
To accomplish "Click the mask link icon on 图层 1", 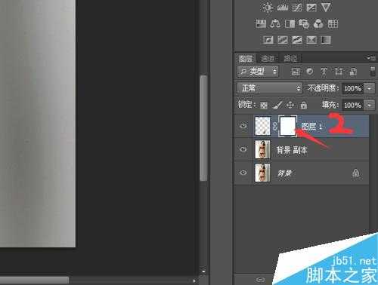I will point(274,126).
